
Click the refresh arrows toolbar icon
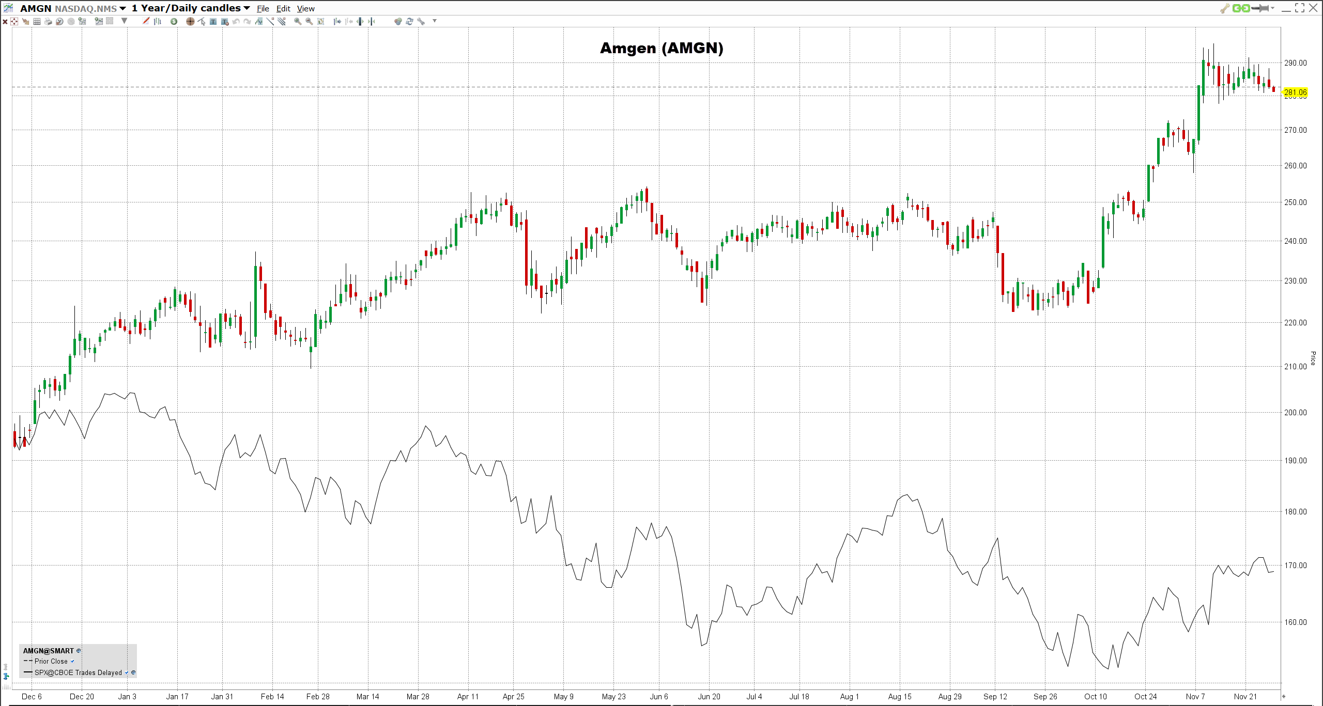[x=409, y=21]
